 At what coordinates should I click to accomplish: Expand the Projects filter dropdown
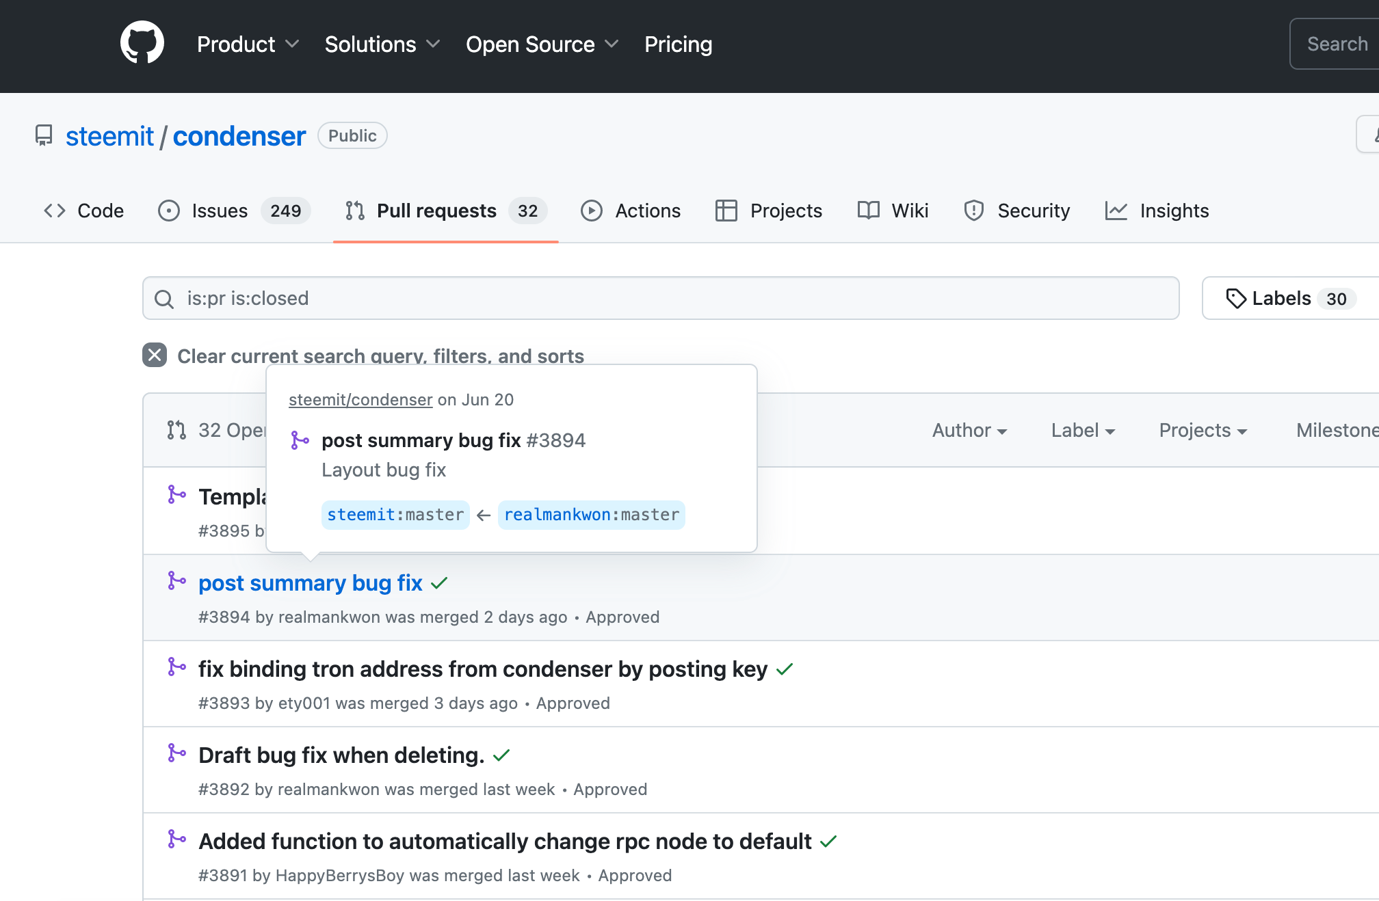1203,430
